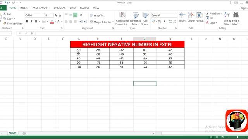Open the REVIEW tab

[84, 8]
